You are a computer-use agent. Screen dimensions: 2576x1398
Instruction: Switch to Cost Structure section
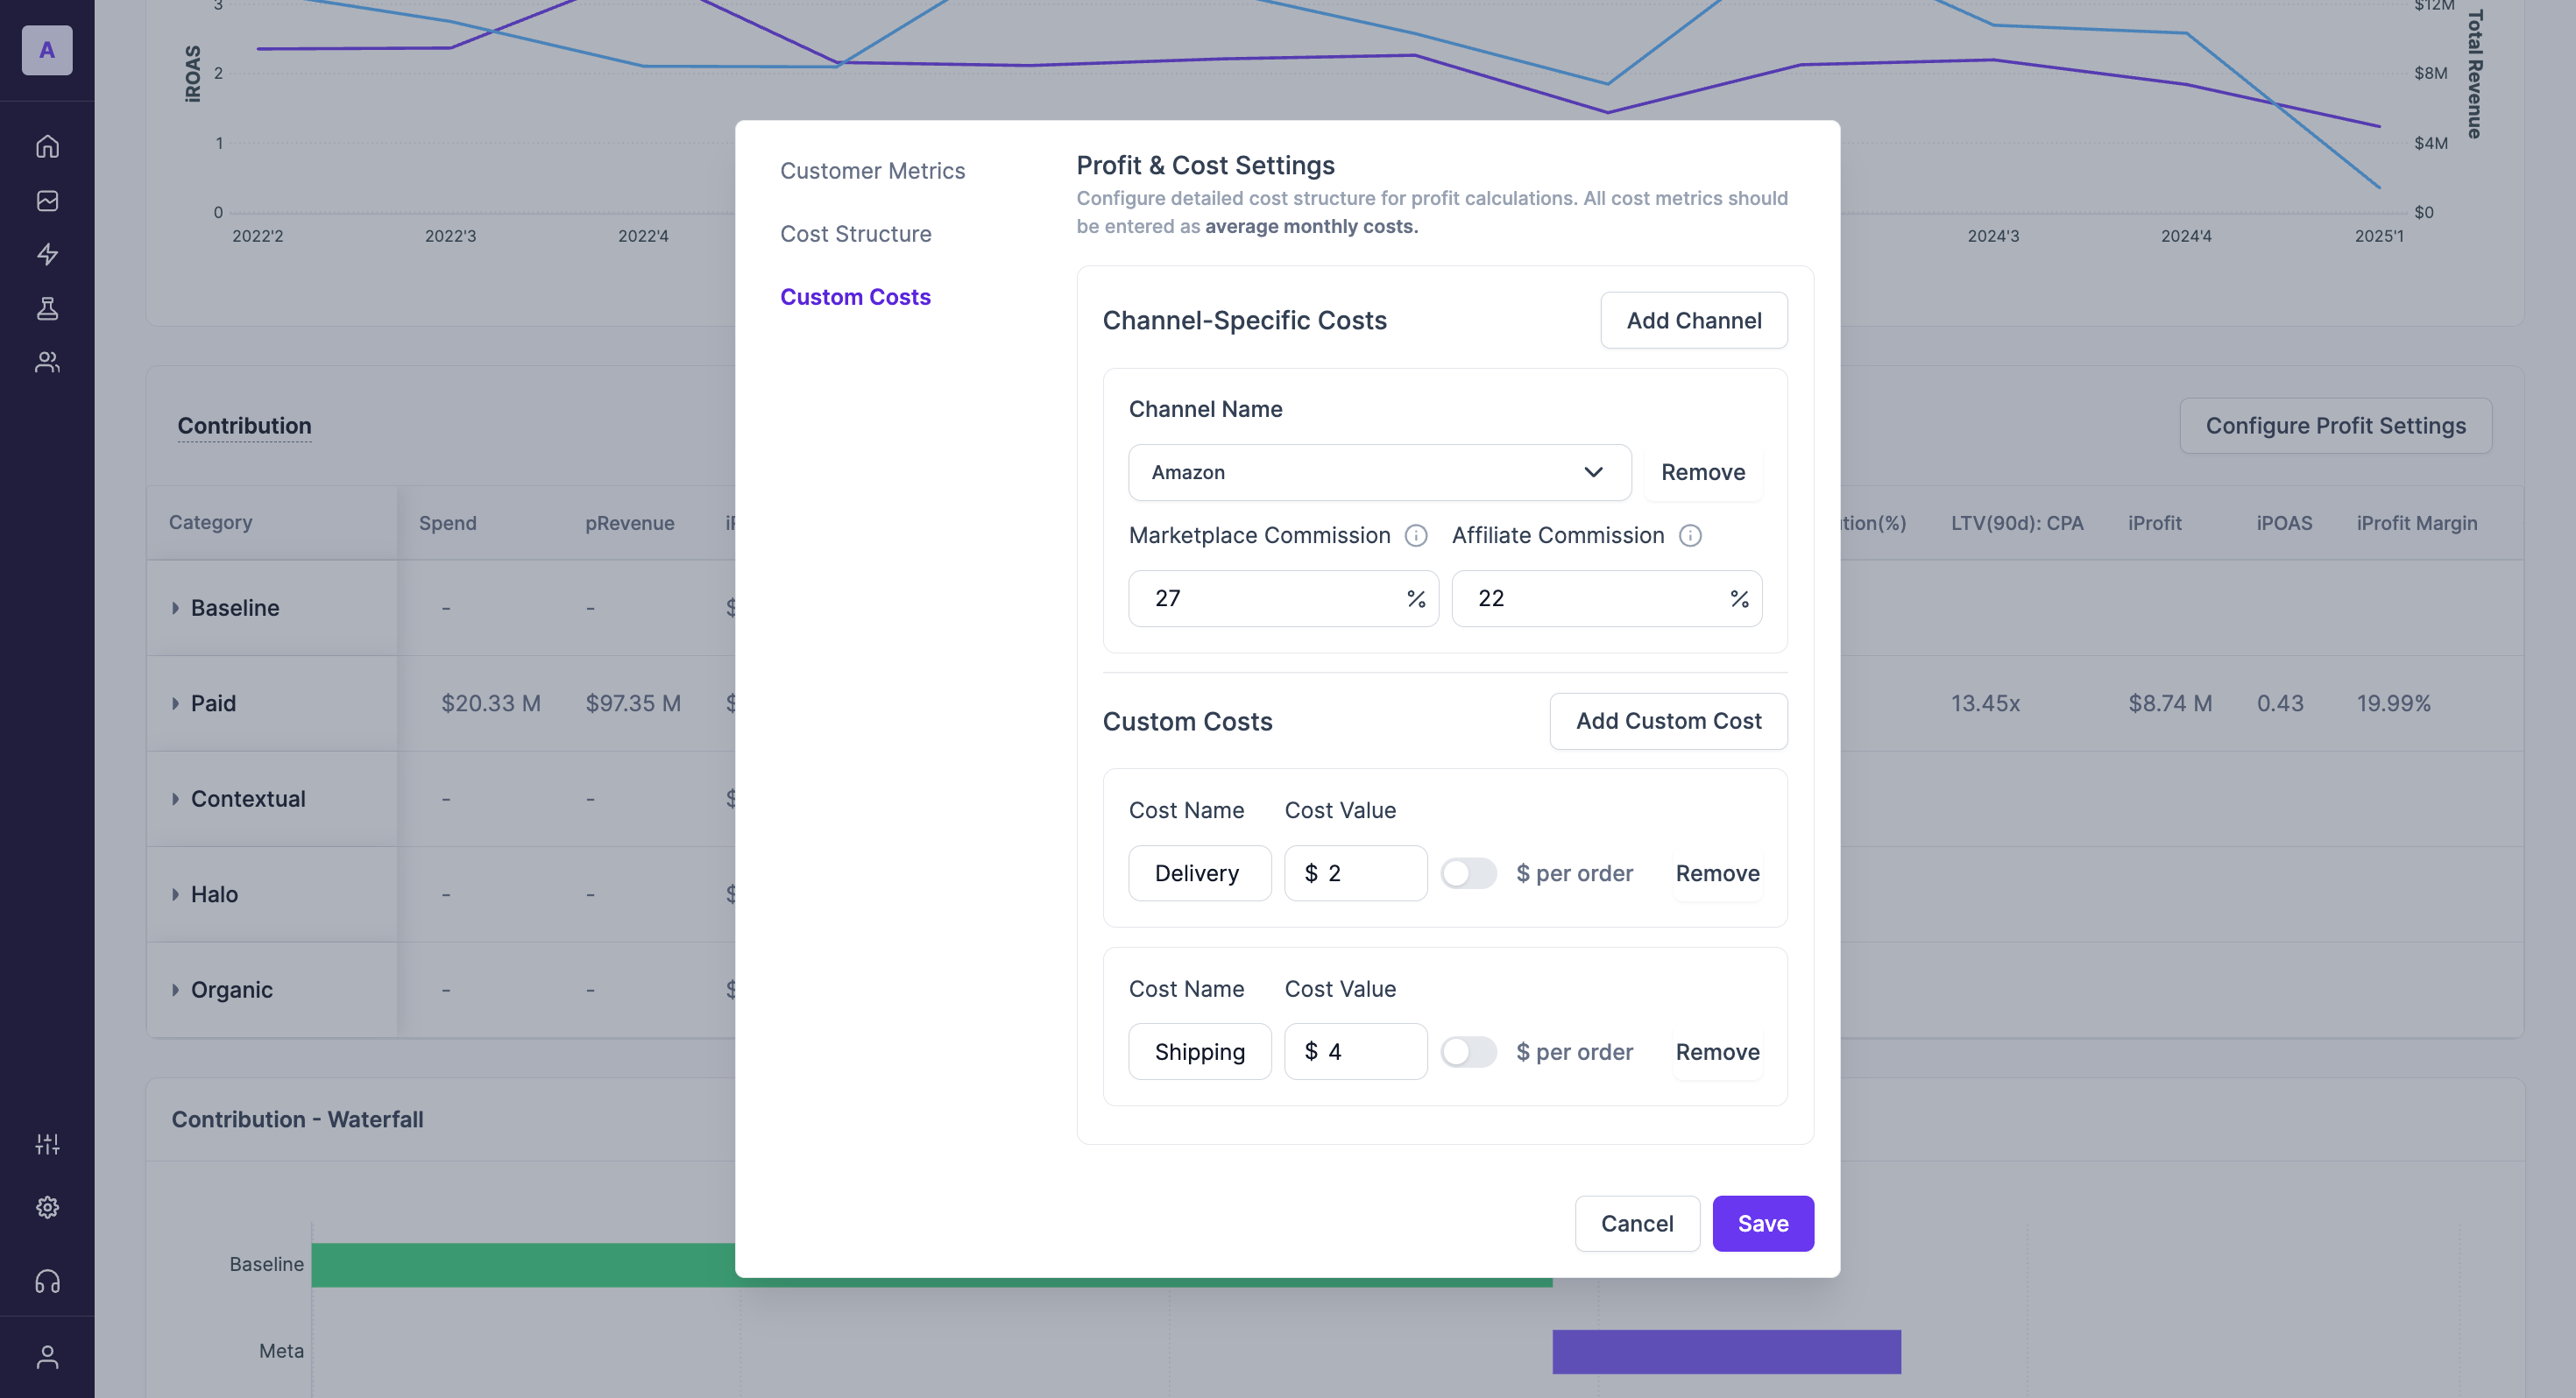pos(855,234)
